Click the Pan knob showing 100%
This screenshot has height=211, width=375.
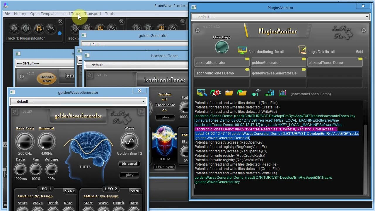click(36, 169)
